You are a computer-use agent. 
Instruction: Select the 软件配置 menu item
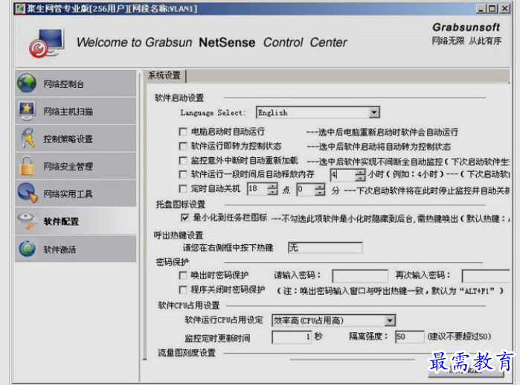coord(76,221)
